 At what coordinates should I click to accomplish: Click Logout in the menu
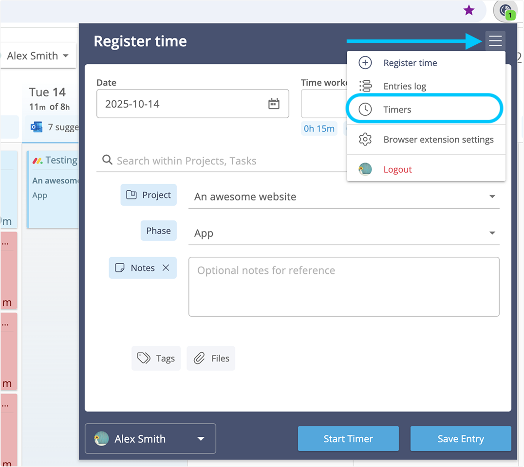(x=397, y=169)
